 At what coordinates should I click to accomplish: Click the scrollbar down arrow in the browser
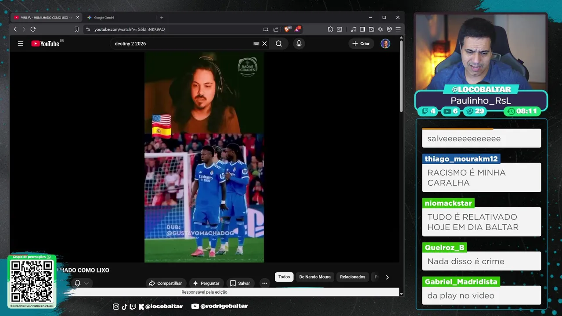click(x=401, y=294)
